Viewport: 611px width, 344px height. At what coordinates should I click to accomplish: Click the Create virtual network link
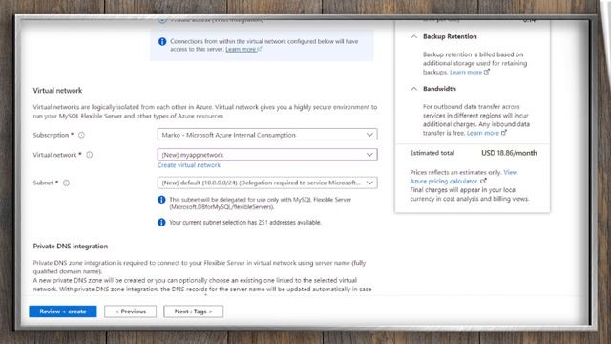click(x=189, y=165)
